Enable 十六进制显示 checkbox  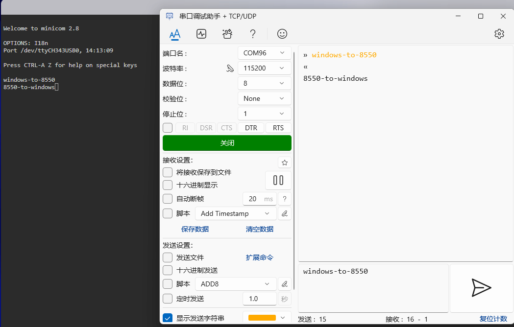point(168,185)
